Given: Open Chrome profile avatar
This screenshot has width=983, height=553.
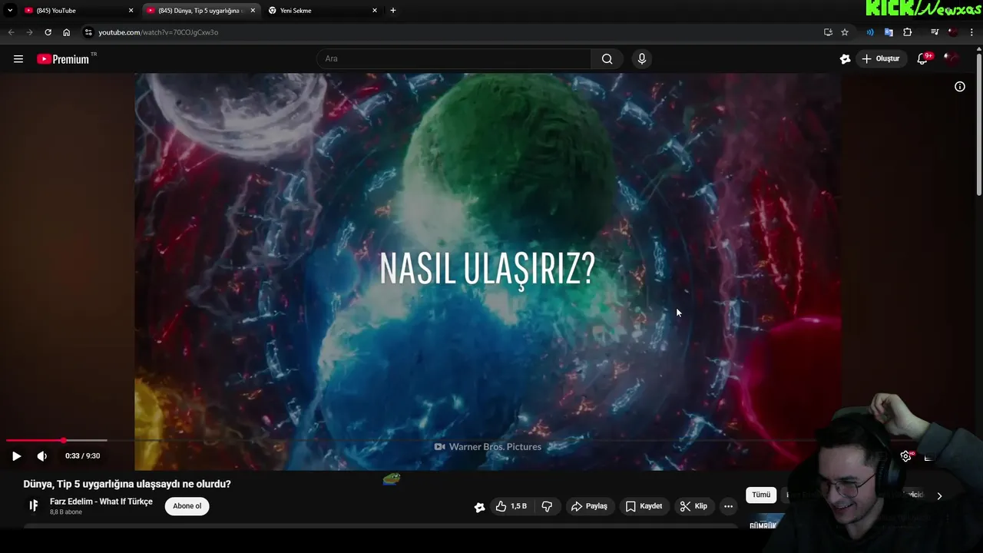Looking at the screenshot, I should [953, 32].
